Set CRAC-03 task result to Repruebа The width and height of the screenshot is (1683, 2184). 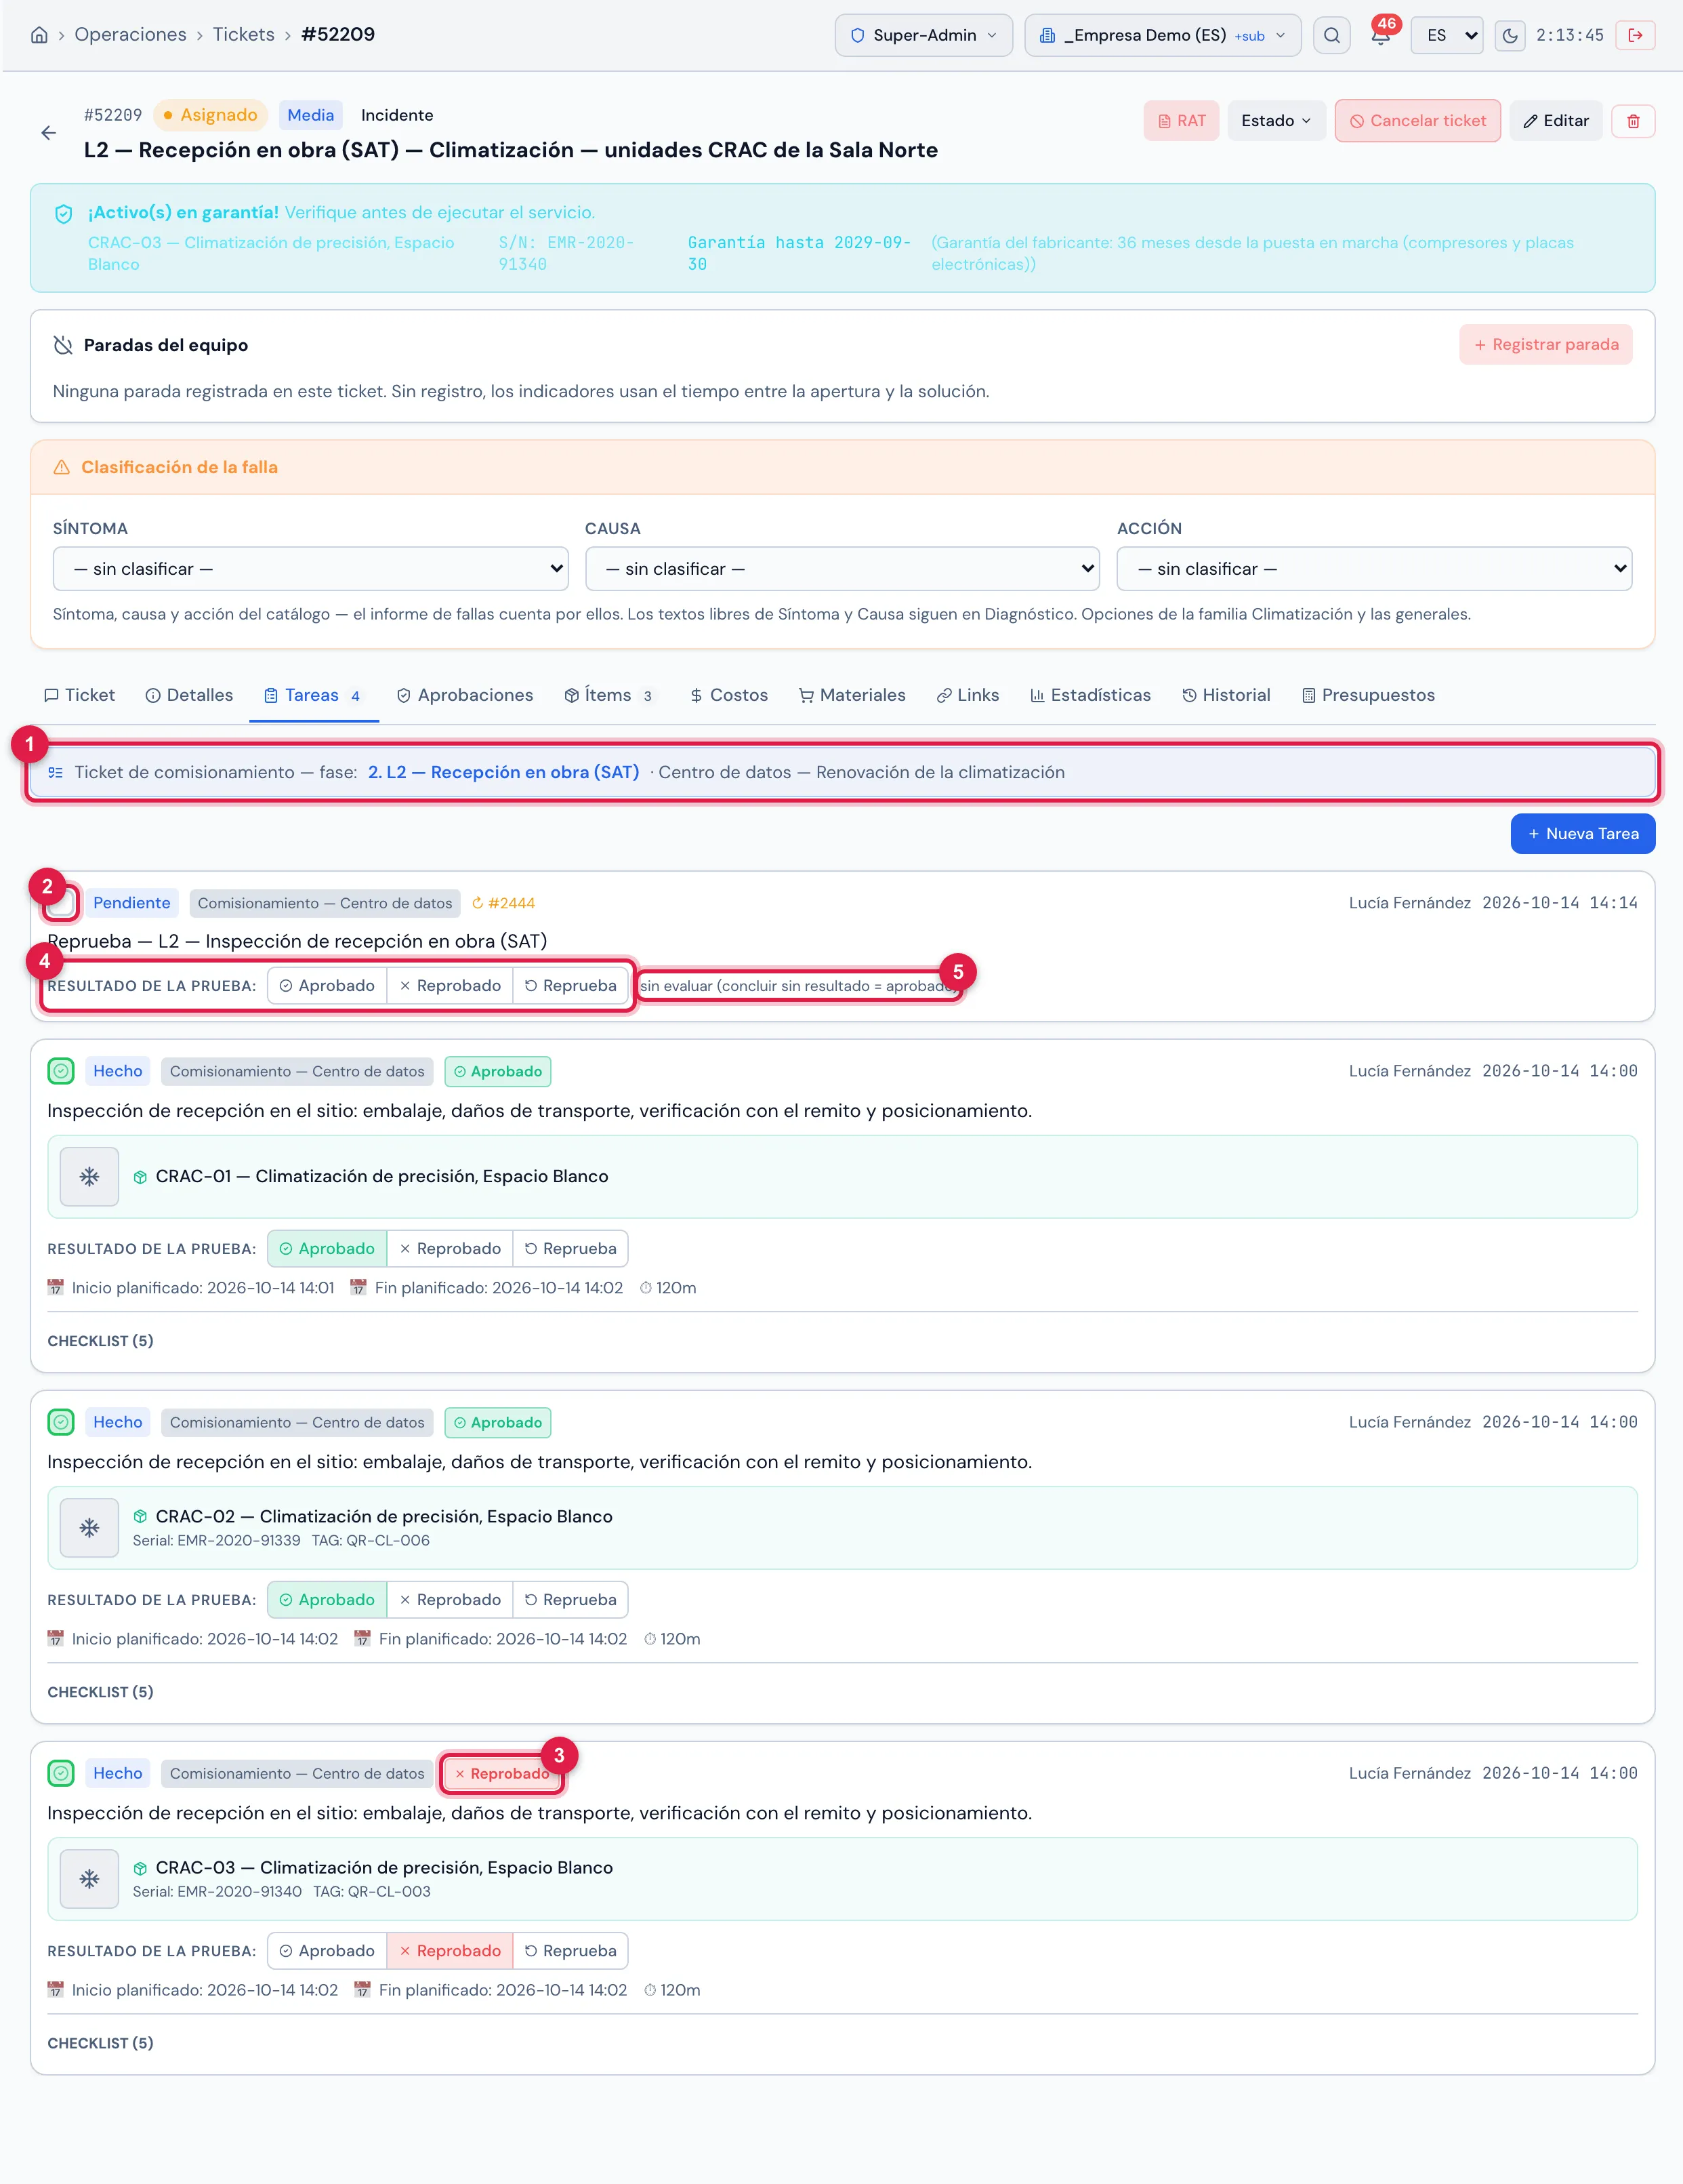(570, 1951)
